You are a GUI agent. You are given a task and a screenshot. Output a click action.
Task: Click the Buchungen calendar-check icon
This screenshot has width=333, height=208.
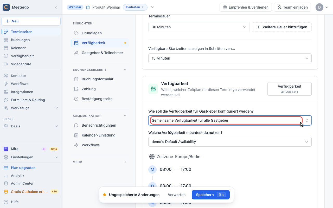6,40
